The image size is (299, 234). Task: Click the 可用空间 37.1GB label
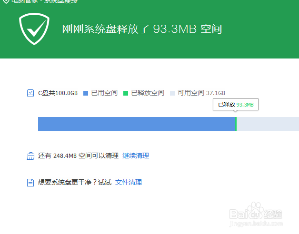tap(201, 93)
